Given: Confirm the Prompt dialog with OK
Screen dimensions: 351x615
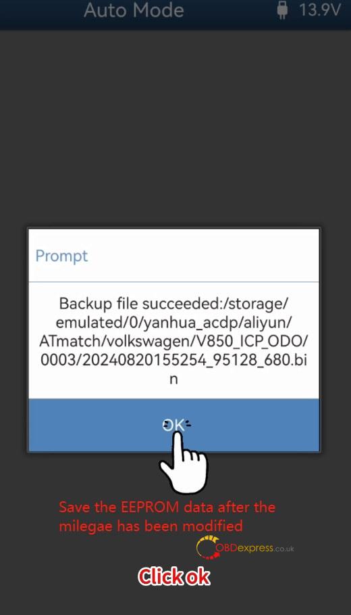Looking at the screenshot, I should [173, 425].
